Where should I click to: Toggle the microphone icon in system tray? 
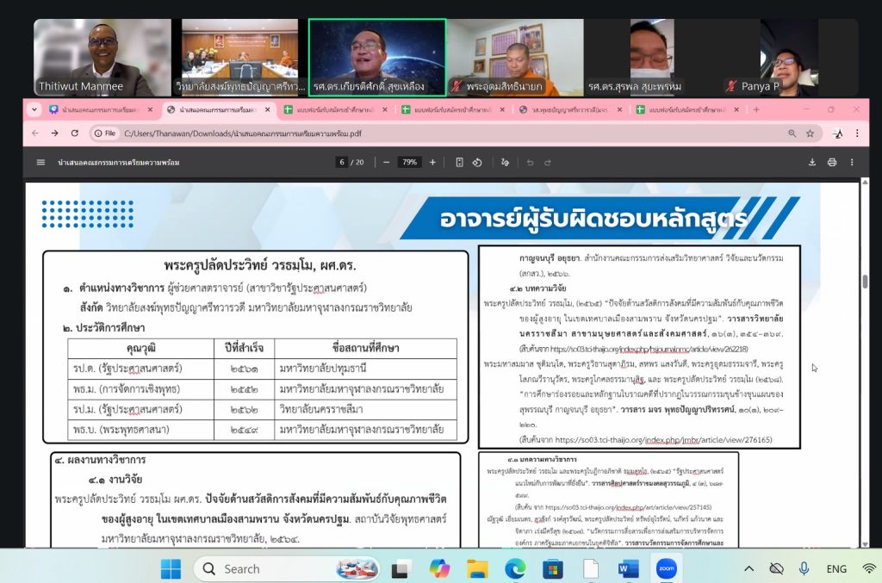pyautogui.click(x=804, y=568)
